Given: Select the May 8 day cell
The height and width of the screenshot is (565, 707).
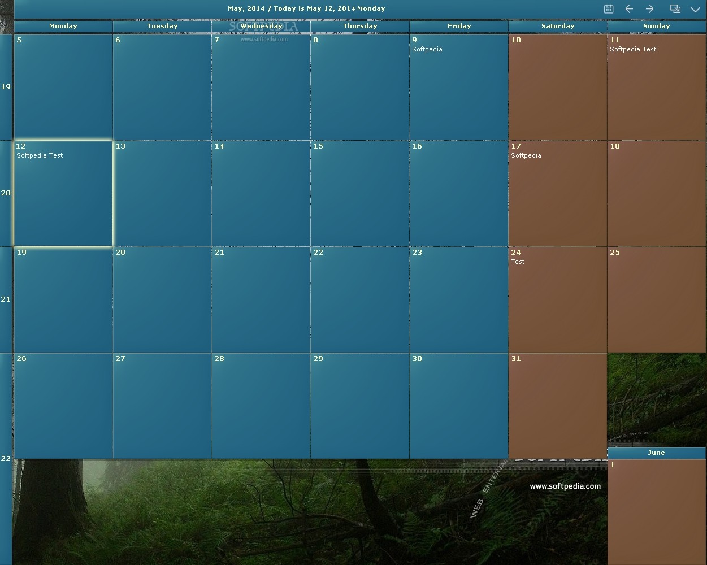Looking at the screenshot, I should (360, 87).
